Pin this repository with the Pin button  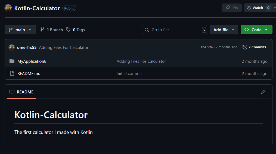pos(231,8)
